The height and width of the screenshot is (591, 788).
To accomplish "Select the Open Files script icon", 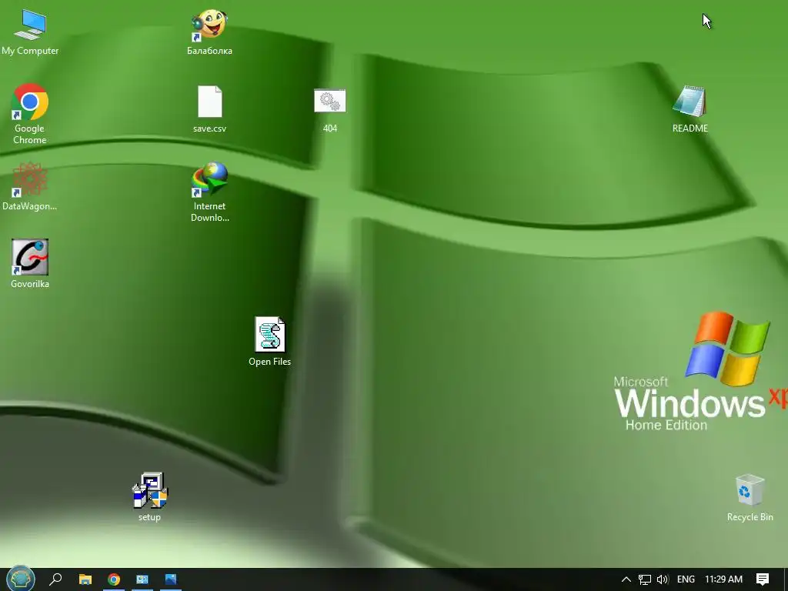I will (270, 334).
